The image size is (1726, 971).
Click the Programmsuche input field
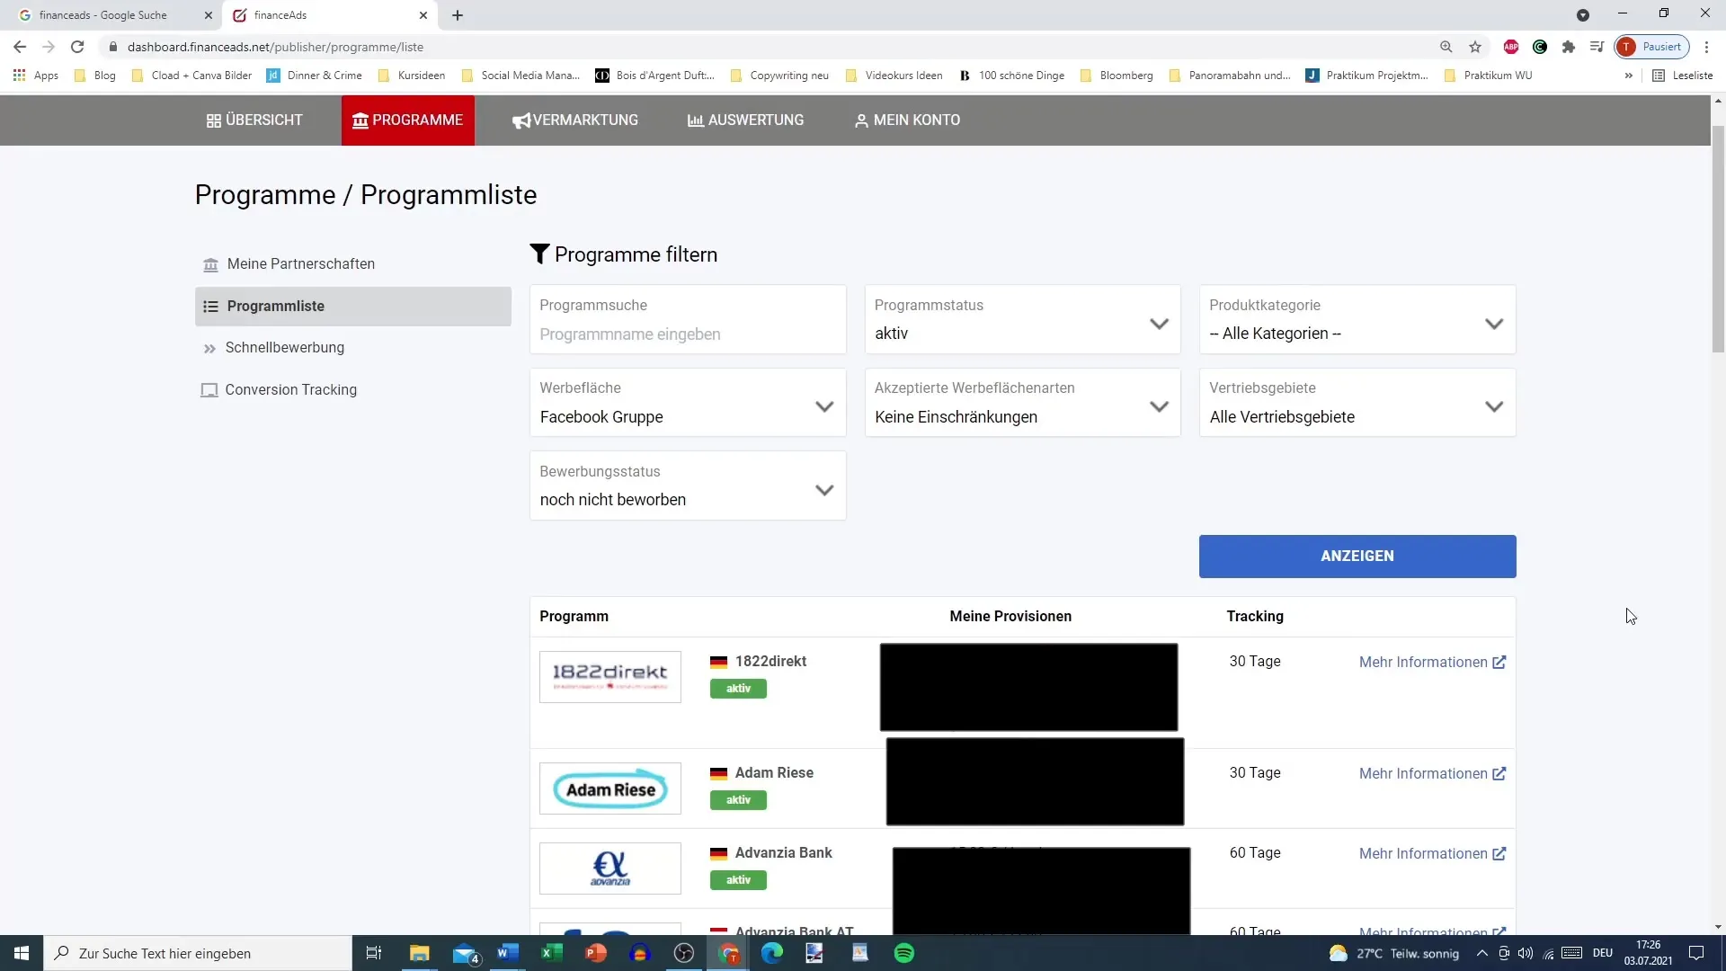688,320
